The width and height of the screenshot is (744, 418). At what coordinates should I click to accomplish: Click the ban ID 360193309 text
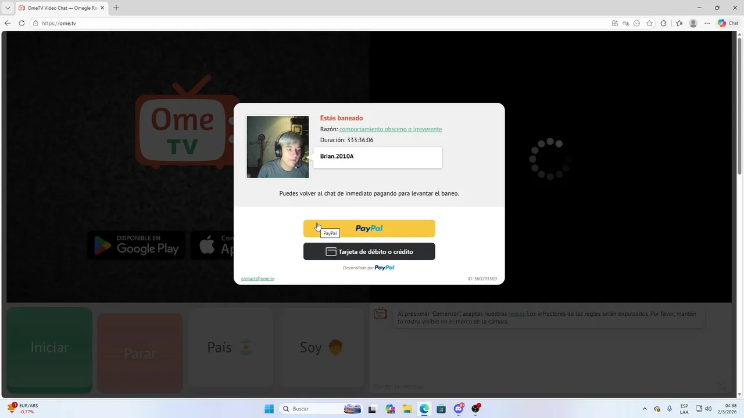pyautogui.click(x=482, y=279)
